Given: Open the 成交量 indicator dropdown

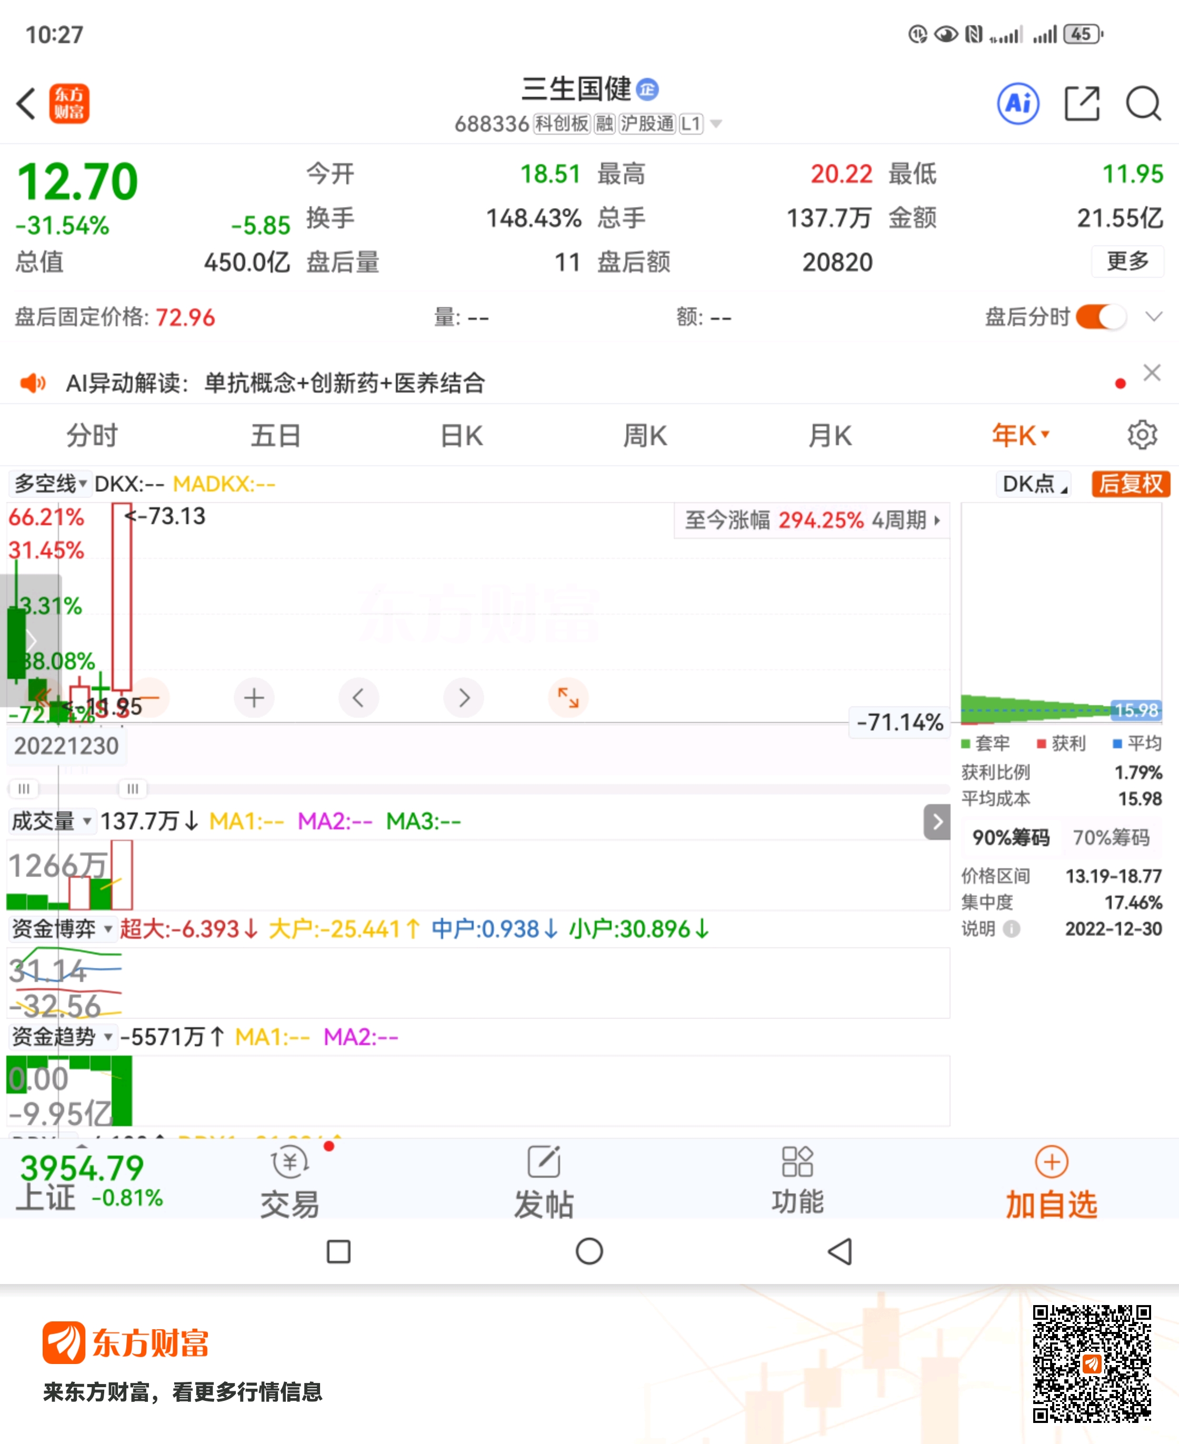Looking at the screenshot, I should [x=52, y=821].
